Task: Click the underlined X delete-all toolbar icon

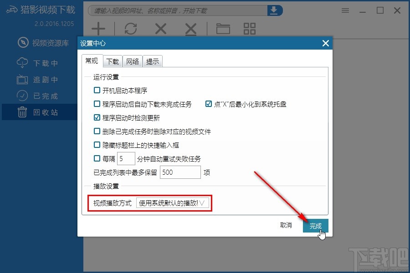Action: coord(191,29)
